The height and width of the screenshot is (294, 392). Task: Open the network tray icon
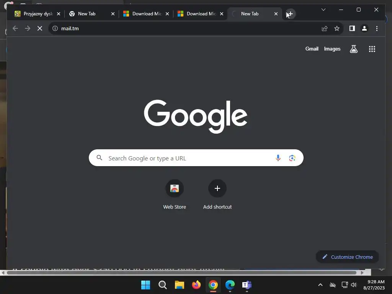tap(345, 285)
